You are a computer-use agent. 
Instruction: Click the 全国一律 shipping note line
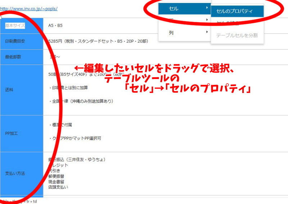[81, 101]
